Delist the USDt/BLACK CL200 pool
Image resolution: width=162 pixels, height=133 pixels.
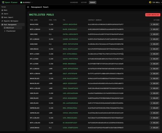click(155, 103)
